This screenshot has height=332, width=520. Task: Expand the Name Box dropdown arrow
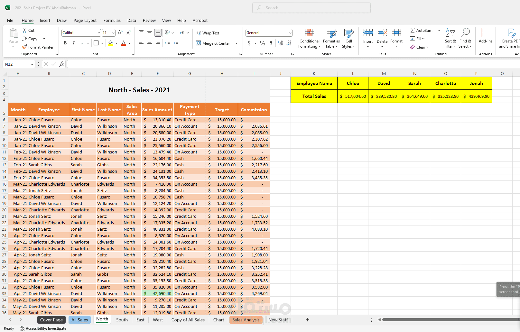click(x=32, y=64)
